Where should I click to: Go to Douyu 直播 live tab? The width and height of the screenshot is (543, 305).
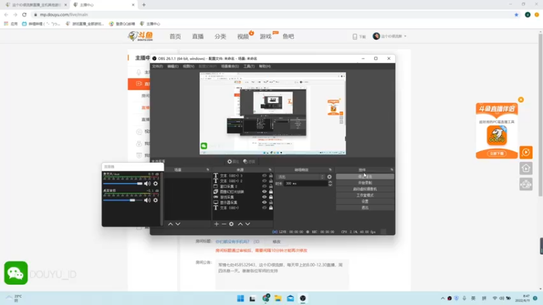(x=198, y=37)
